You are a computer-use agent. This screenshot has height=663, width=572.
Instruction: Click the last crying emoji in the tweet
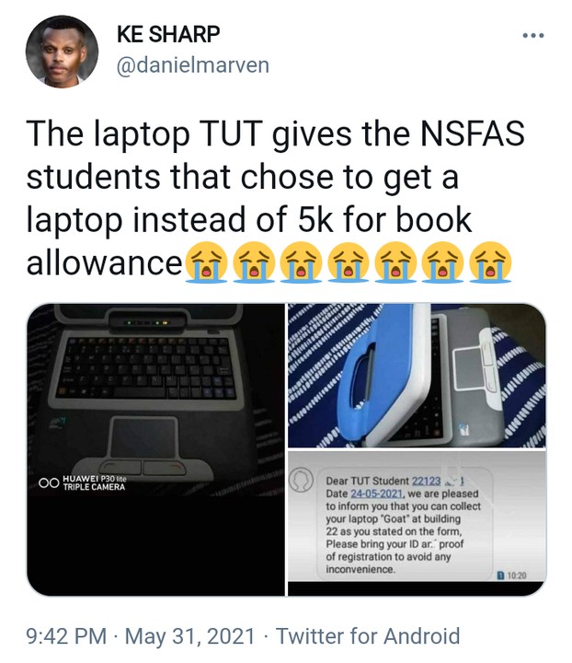490,262
